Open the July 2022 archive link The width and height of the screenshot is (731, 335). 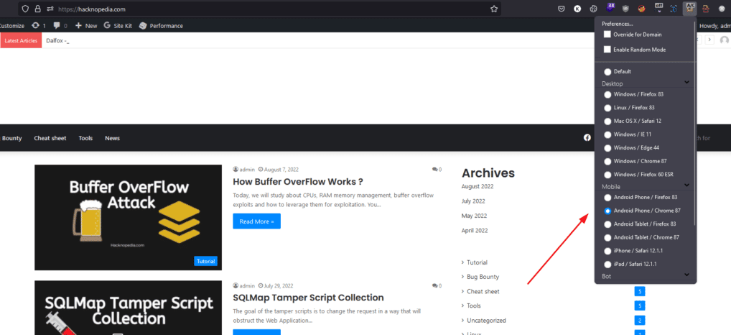pos(473,201)
